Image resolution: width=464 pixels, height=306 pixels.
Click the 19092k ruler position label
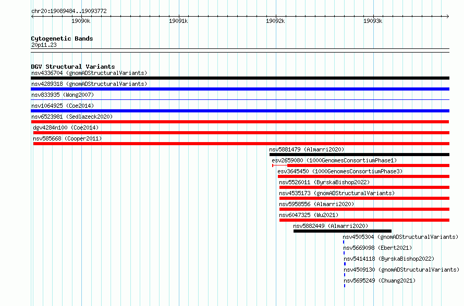coord(275,21)
